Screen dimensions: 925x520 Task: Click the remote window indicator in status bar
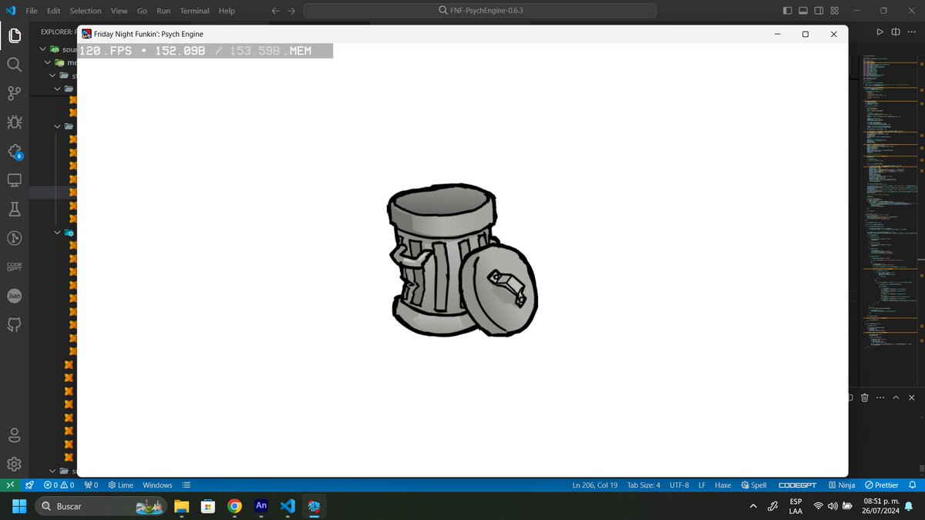9,485
